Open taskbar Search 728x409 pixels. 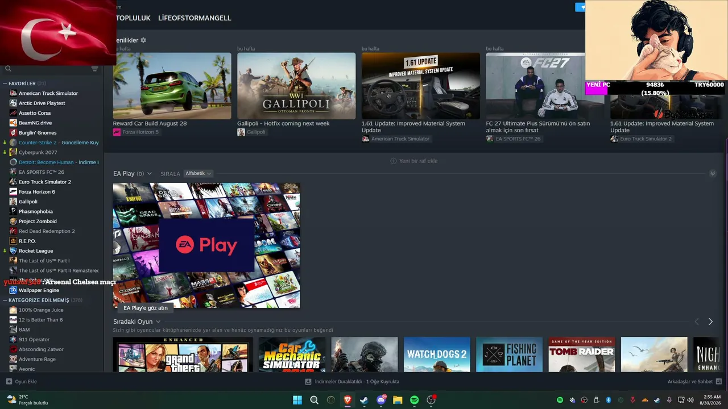pyautogui.click(x=314, y=400)
